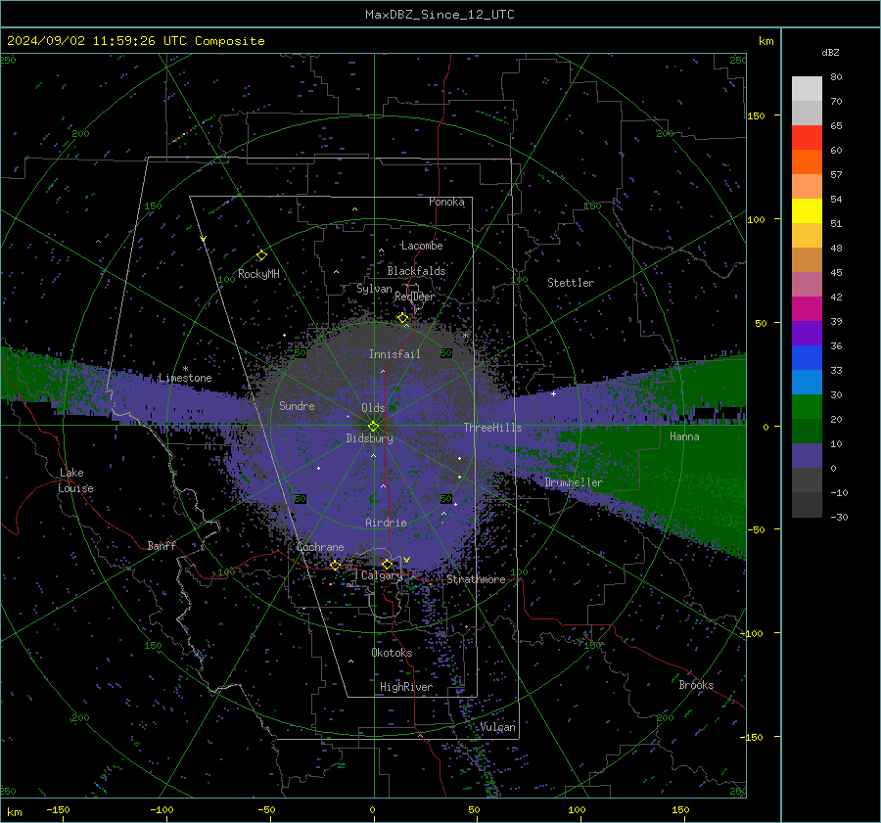The width and height of the screenshot is (881, 823).
Task: Click the Sundre label
Action: click(297, 405)
